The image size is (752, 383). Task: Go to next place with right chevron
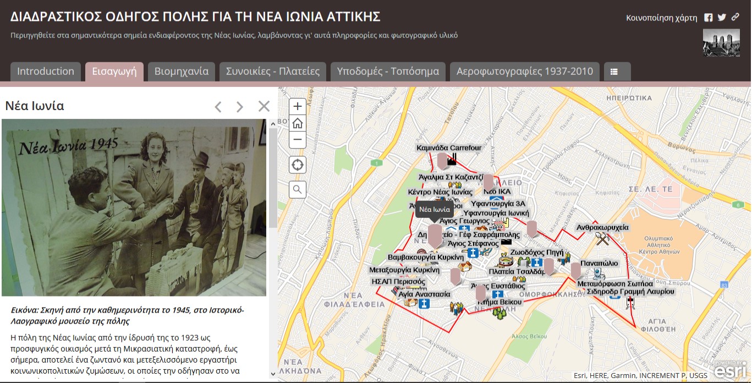coord(239,107)
